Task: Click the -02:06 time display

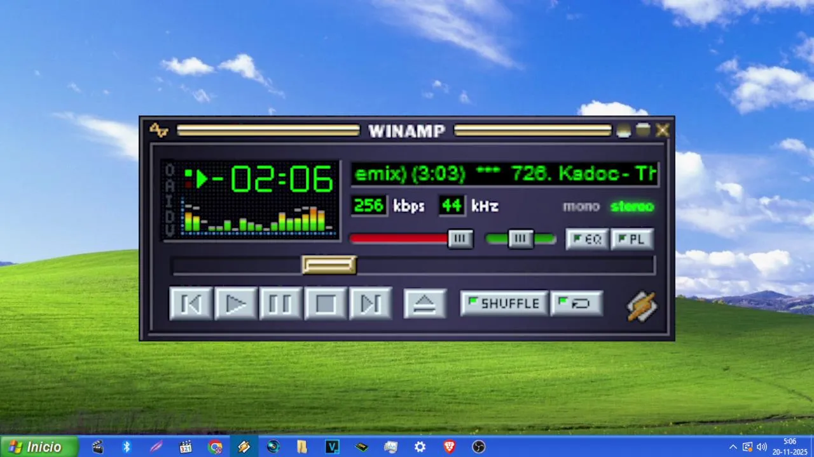Action: pos(272,180)
